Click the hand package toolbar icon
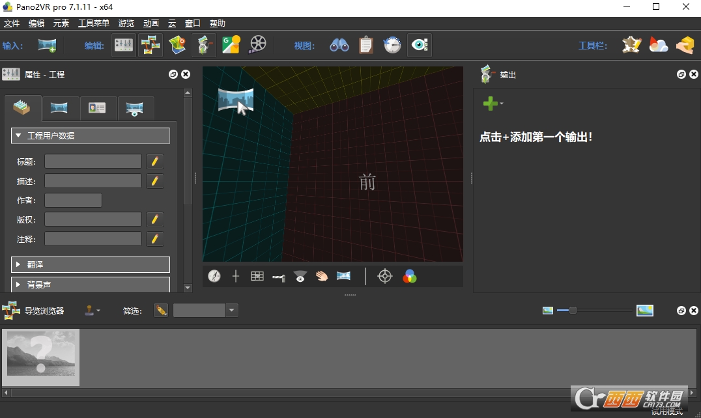701x418 pixels. pyautogui.click(x=685, y=45)
